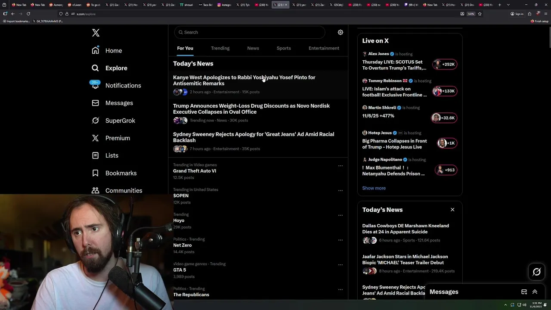551x310 pixels.
Task: Click the floating Grok button
Action: coord(536,272)
